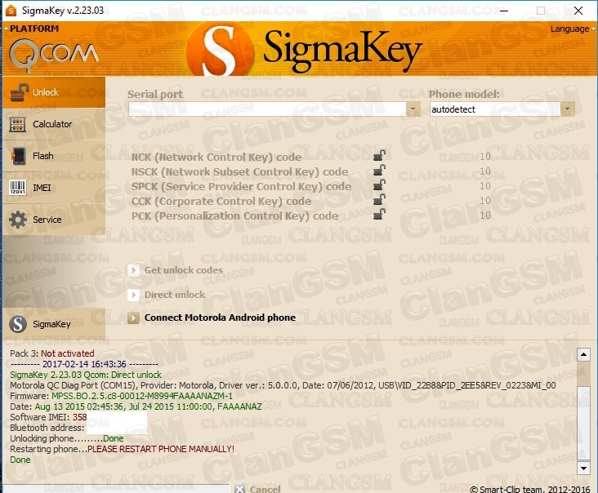598x493 pixels.
Task: Click the SigmaKey title bar app icon
Action: (x=11, y=11)
